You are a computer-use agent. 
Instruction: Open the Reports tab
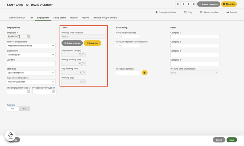click(86, 18)
